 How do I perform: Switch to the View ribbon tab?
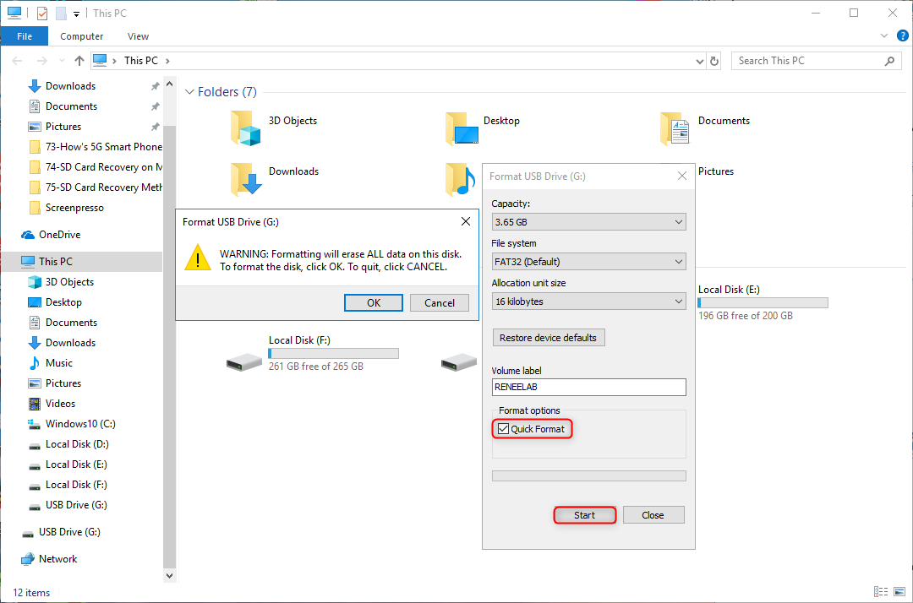pyautogui.click(x=138, y=36)
